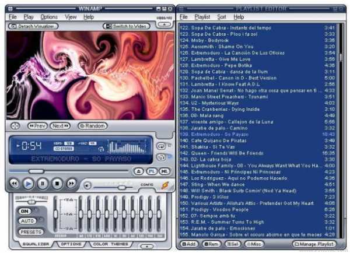350x253 pixels.
Task: Toggle the equalizer AUTO button
Action: pos(27,221)
